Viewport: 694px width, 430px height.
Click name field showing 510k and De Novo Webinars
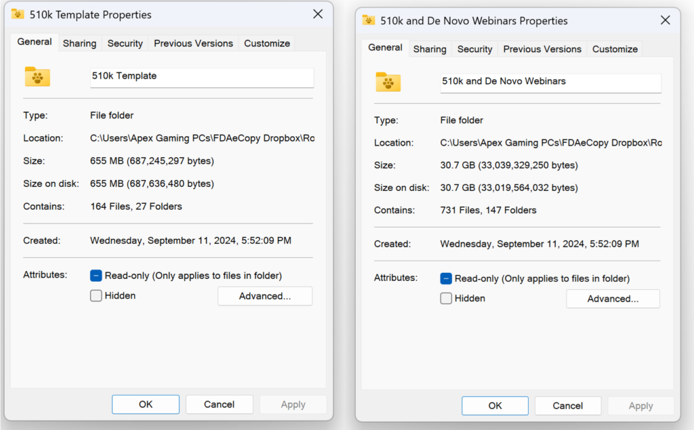point(550,81)
